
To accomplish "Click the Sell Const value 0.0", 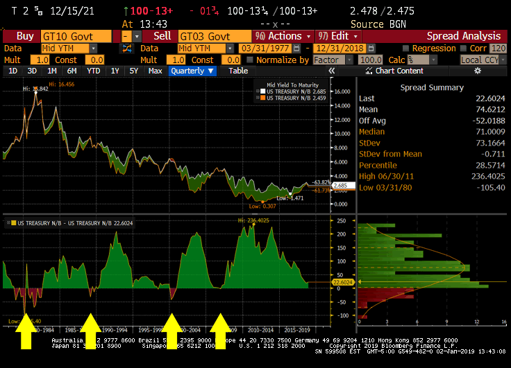I will [x=231, y=60].
